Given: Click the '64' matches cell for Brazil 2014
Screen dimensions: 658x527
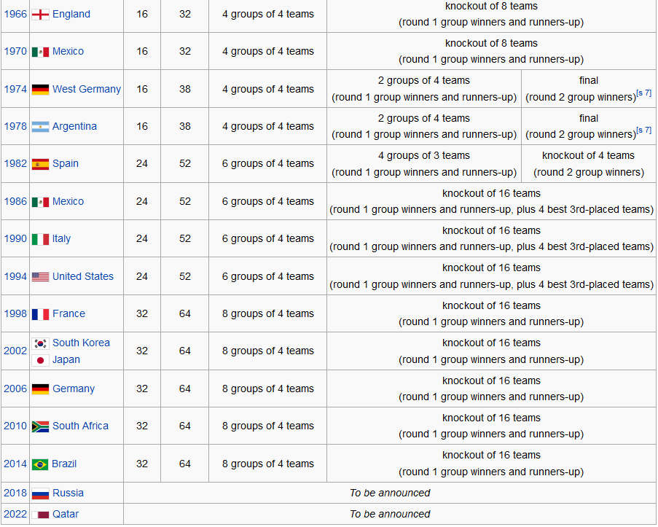Looking at the screenshot, I should coord(184,464).
